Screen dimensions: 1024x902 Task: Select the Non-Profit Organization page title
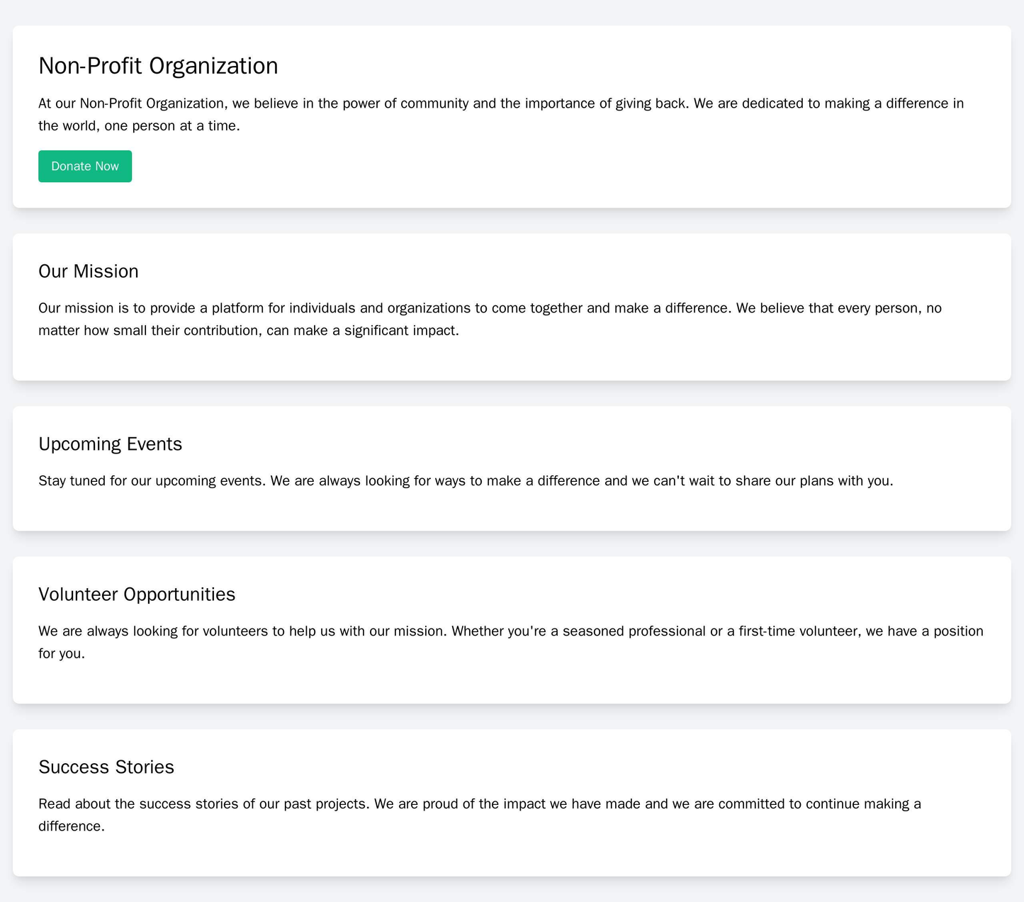tap(158, 65)
